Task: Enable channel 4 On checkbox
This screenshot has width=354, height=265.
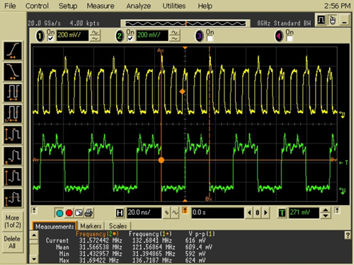Action: click(x=290, y=38)
